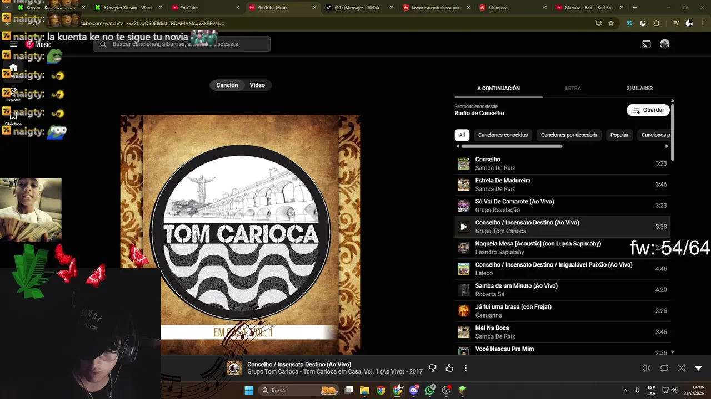Go to Home in the left sidebar
The height and width of the screenshot is (399, 711).
[13, 69]
